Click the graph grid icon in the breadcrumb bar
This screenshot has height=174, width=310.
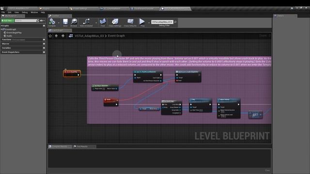(x=71, y=36)
